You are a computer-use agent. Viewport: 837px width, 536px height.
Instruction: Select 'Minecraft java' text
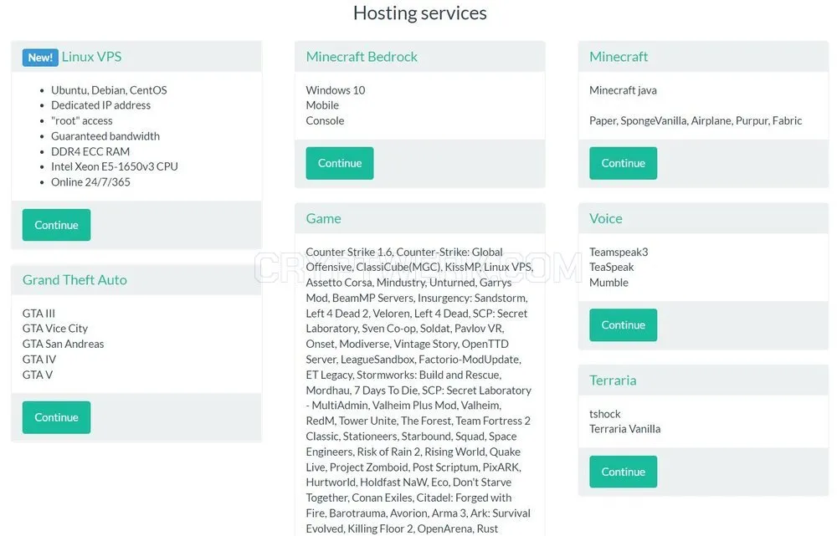pos(623,90)
